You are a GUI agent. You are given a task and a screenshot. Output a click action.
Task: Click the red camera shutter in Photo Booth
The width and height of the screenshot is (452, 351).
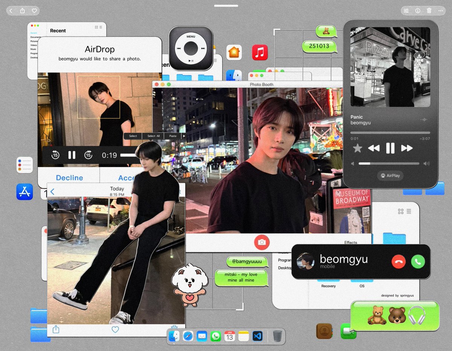coord(262,242)
